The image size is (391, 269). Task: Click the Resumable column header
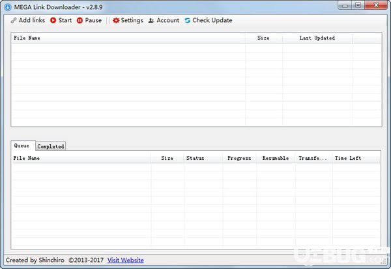click(276, 158)
